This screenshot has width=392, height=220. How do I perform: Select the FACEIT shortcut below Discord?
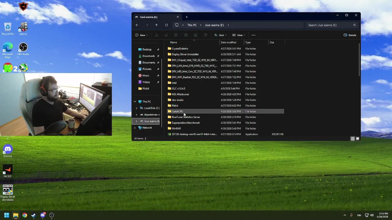point(8,171)
